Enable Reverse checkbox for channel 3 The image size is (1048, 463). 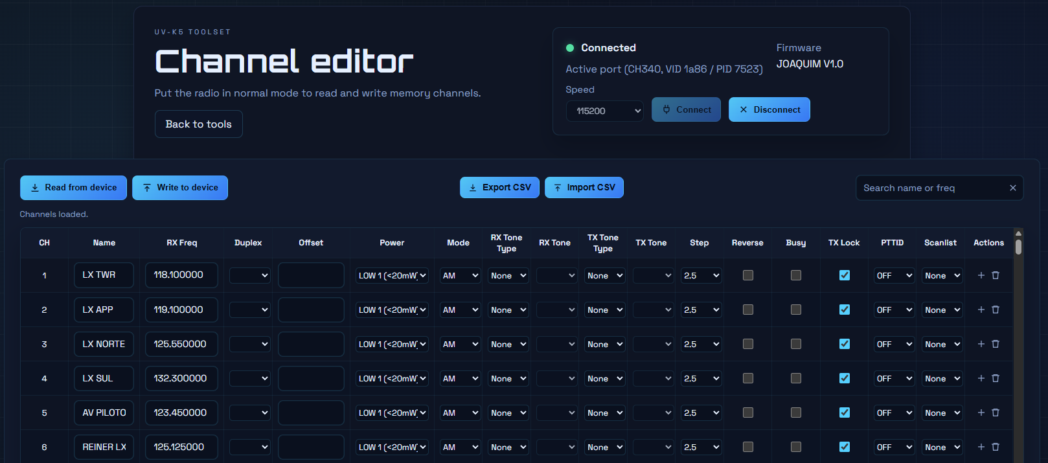pyautogui.click(x=747, y=344)
